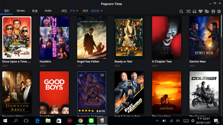Click the Popcorn Time taskbar icon
The width and height of the screenshot is (223, 125).
click(x=102, y=121)
